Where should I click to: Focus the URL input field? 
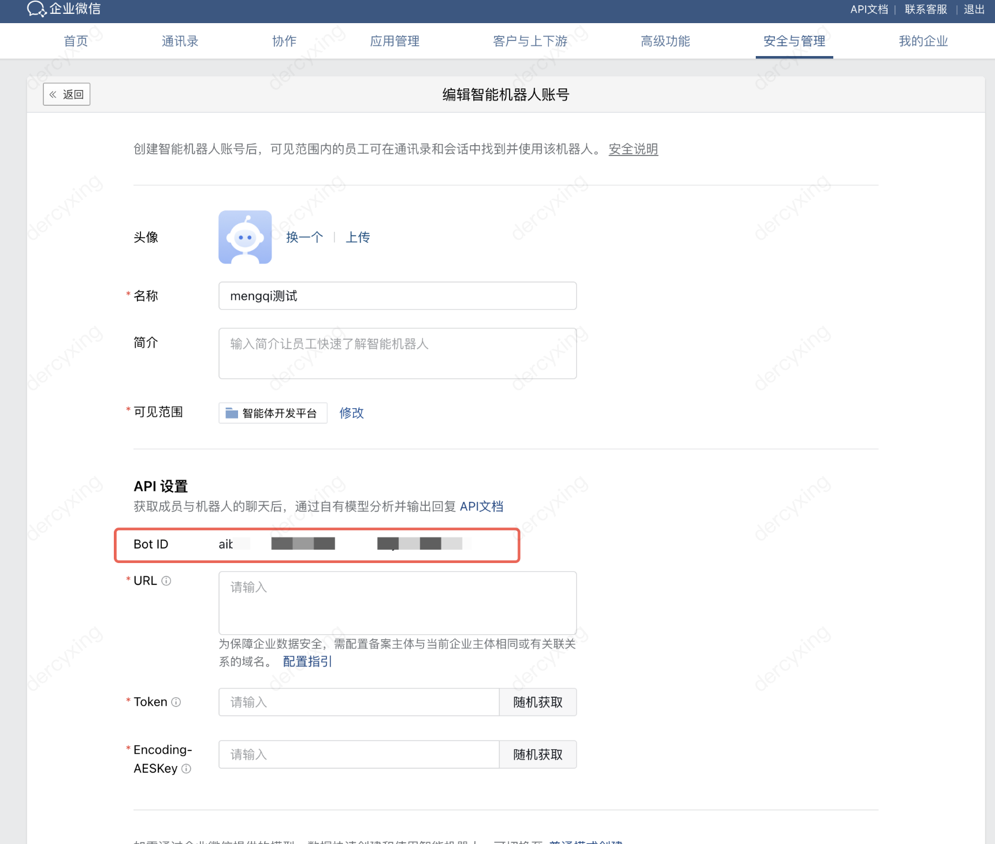tap(398, 603)
